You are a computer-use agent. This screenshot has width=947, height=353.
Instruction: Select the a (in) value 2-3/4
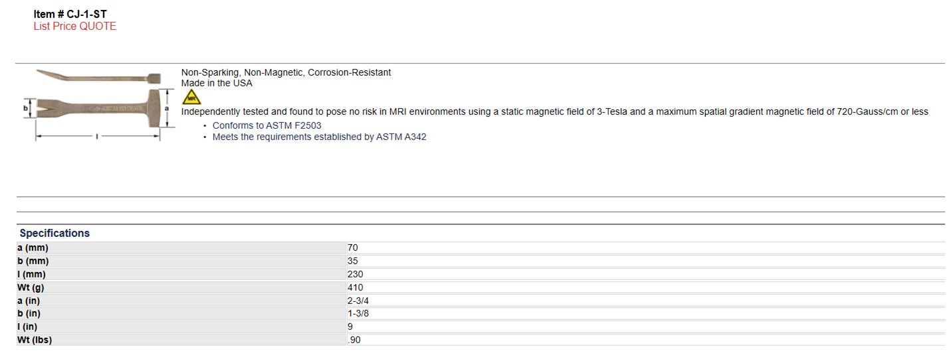point(358,301)
